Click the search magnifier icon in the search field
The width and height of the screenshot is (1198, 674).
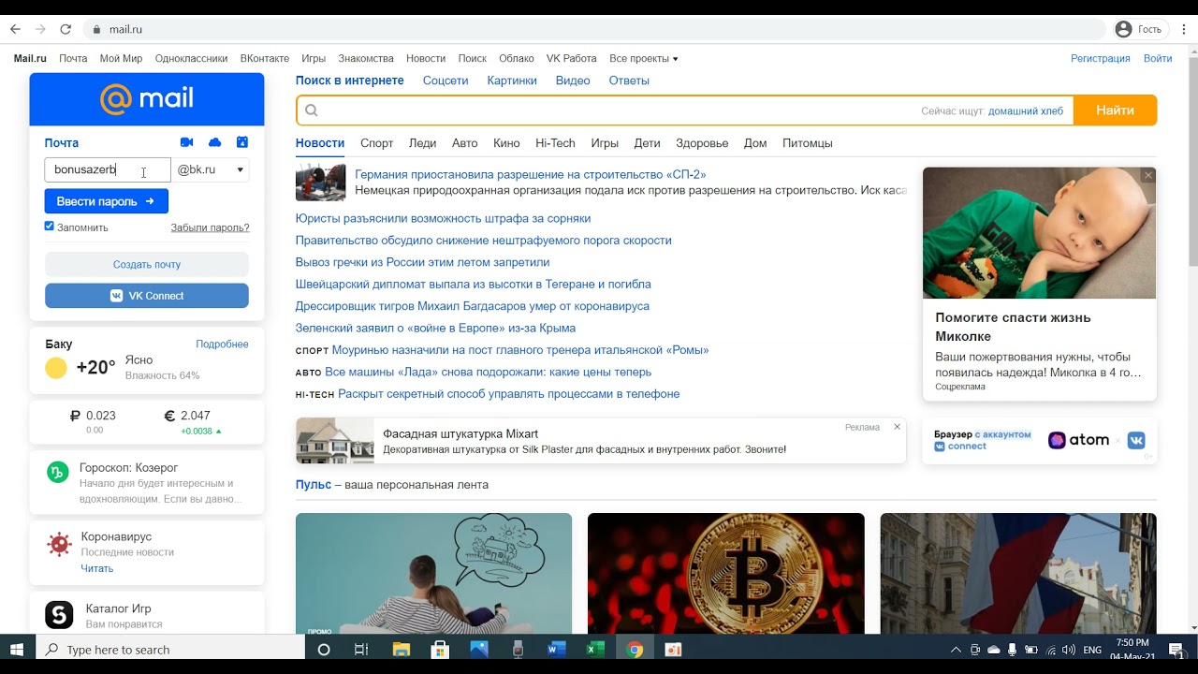coord(312,110)
